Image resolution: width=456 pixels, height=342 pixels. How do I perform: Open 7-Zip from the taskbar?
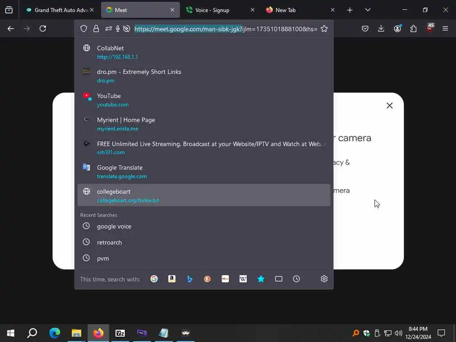coord(120,333)
